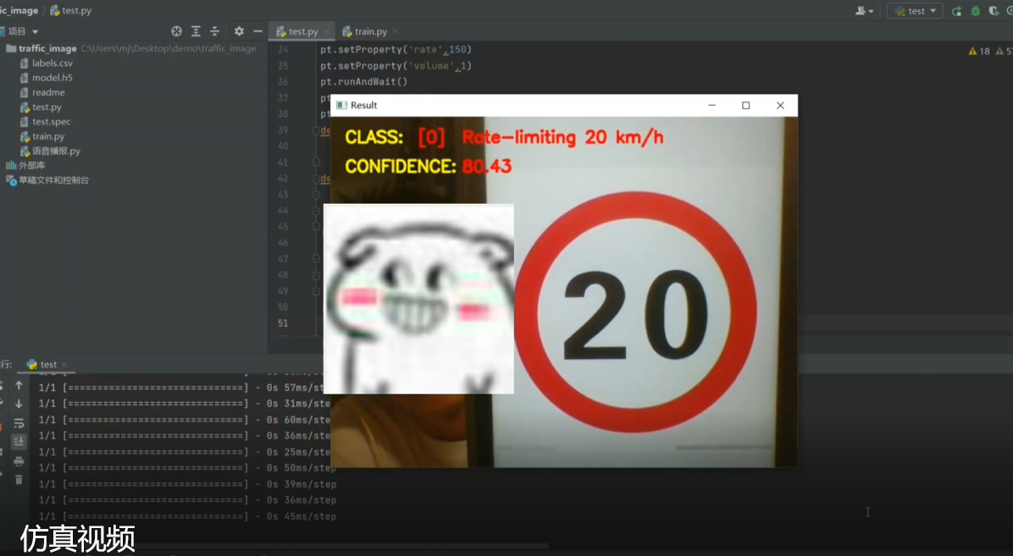1013x556 pixels.
Task: Click the yellow warning count 18 indicator
Action: point(978,52)
